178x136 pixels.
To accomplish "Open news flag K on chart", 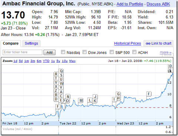I will click(x=95, y=101).
